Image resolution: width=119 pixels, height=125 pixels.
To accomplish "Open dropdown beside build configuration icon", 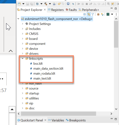I will pyautogui.click(x=41, y=4).
